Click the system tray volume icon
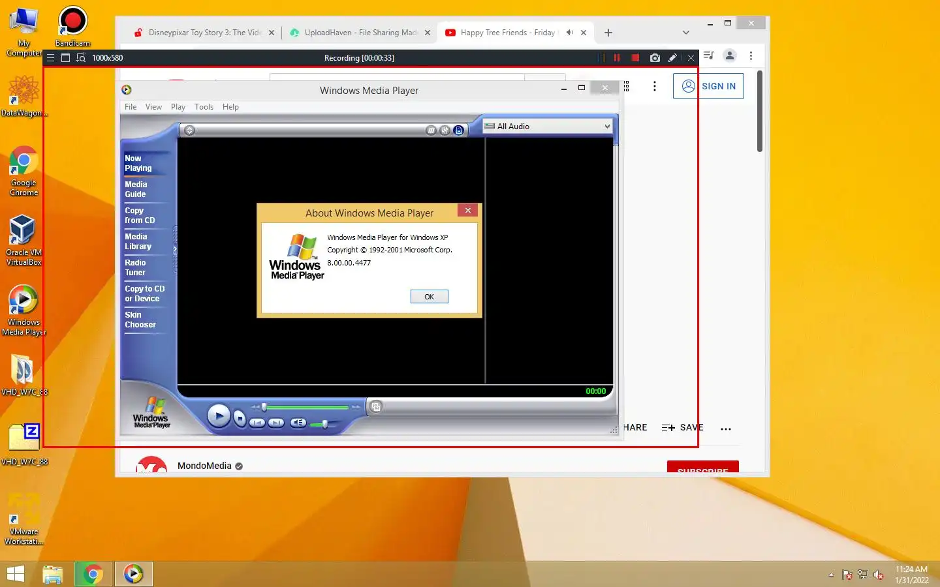Image resolution: width=940 pixels, height=587 pixels. (879, 575)
